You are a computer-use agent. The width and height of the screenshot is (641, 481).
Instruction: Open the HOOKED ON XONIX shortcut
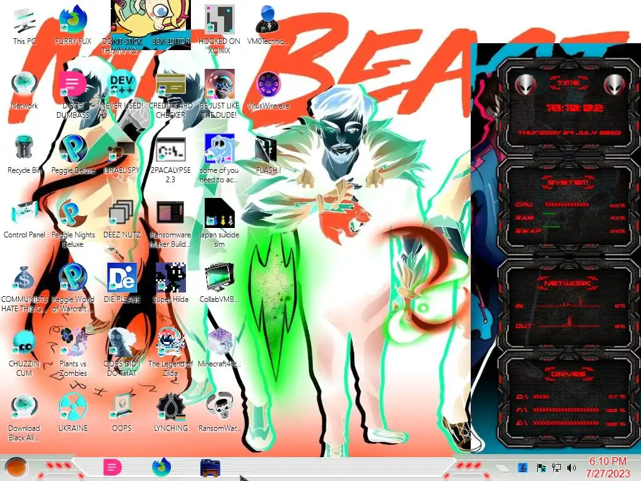coord(219,29)
